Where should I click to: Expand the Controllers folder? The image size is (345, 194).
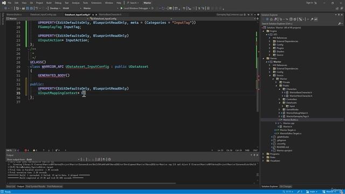[279, 99]
